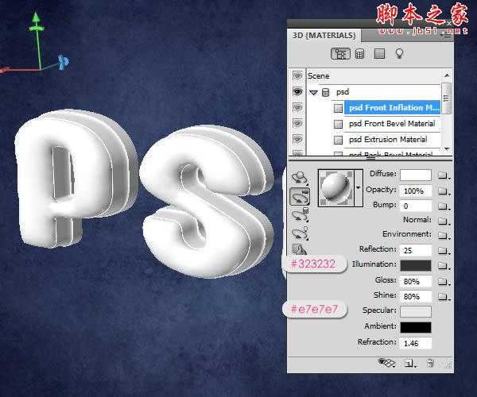Open the Environment texture folder menu
The height and width of the screenshot is (397, 477).
click(444, 235)
